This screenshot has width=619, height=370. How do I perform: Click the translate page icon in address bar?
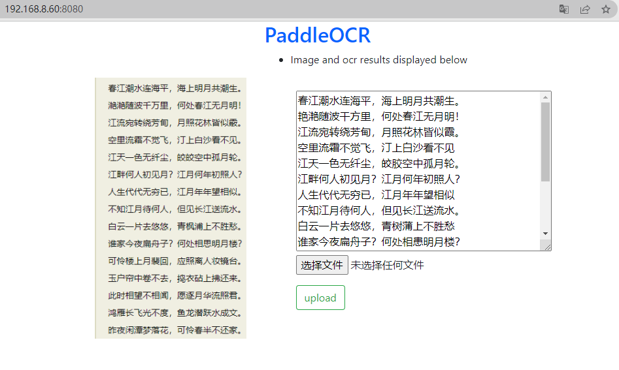(x=563, y=9)
